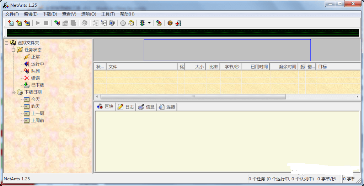Open the 文件(F) menu

(x=12, y=14)
